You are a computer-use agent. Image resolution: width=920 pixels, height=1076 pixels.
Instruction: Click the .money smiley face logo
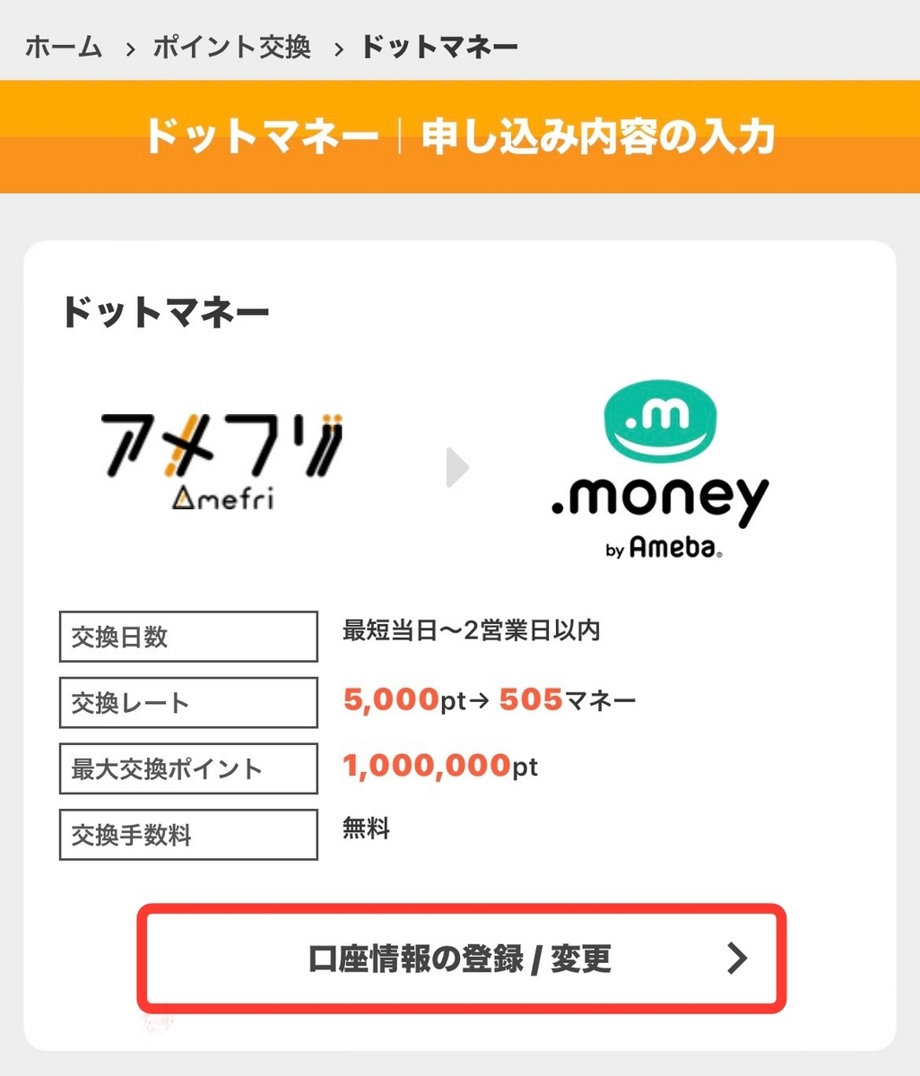661,421
